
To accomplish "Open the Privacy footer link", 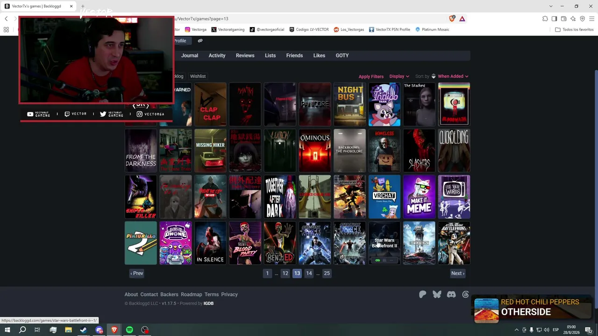I will coord(229,294).
